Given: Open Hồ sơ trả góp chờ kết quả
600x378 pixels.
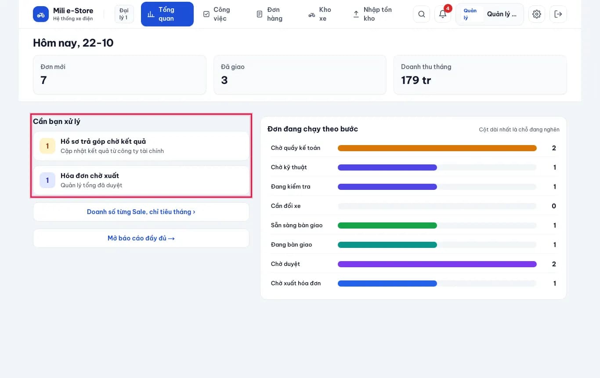Looking at the screenshot, I should 141,146.
